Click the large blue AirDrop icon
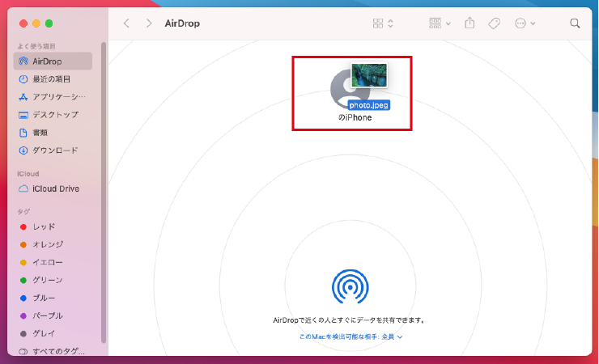This screenshot has width=599, height=364. tap(350, 287)
